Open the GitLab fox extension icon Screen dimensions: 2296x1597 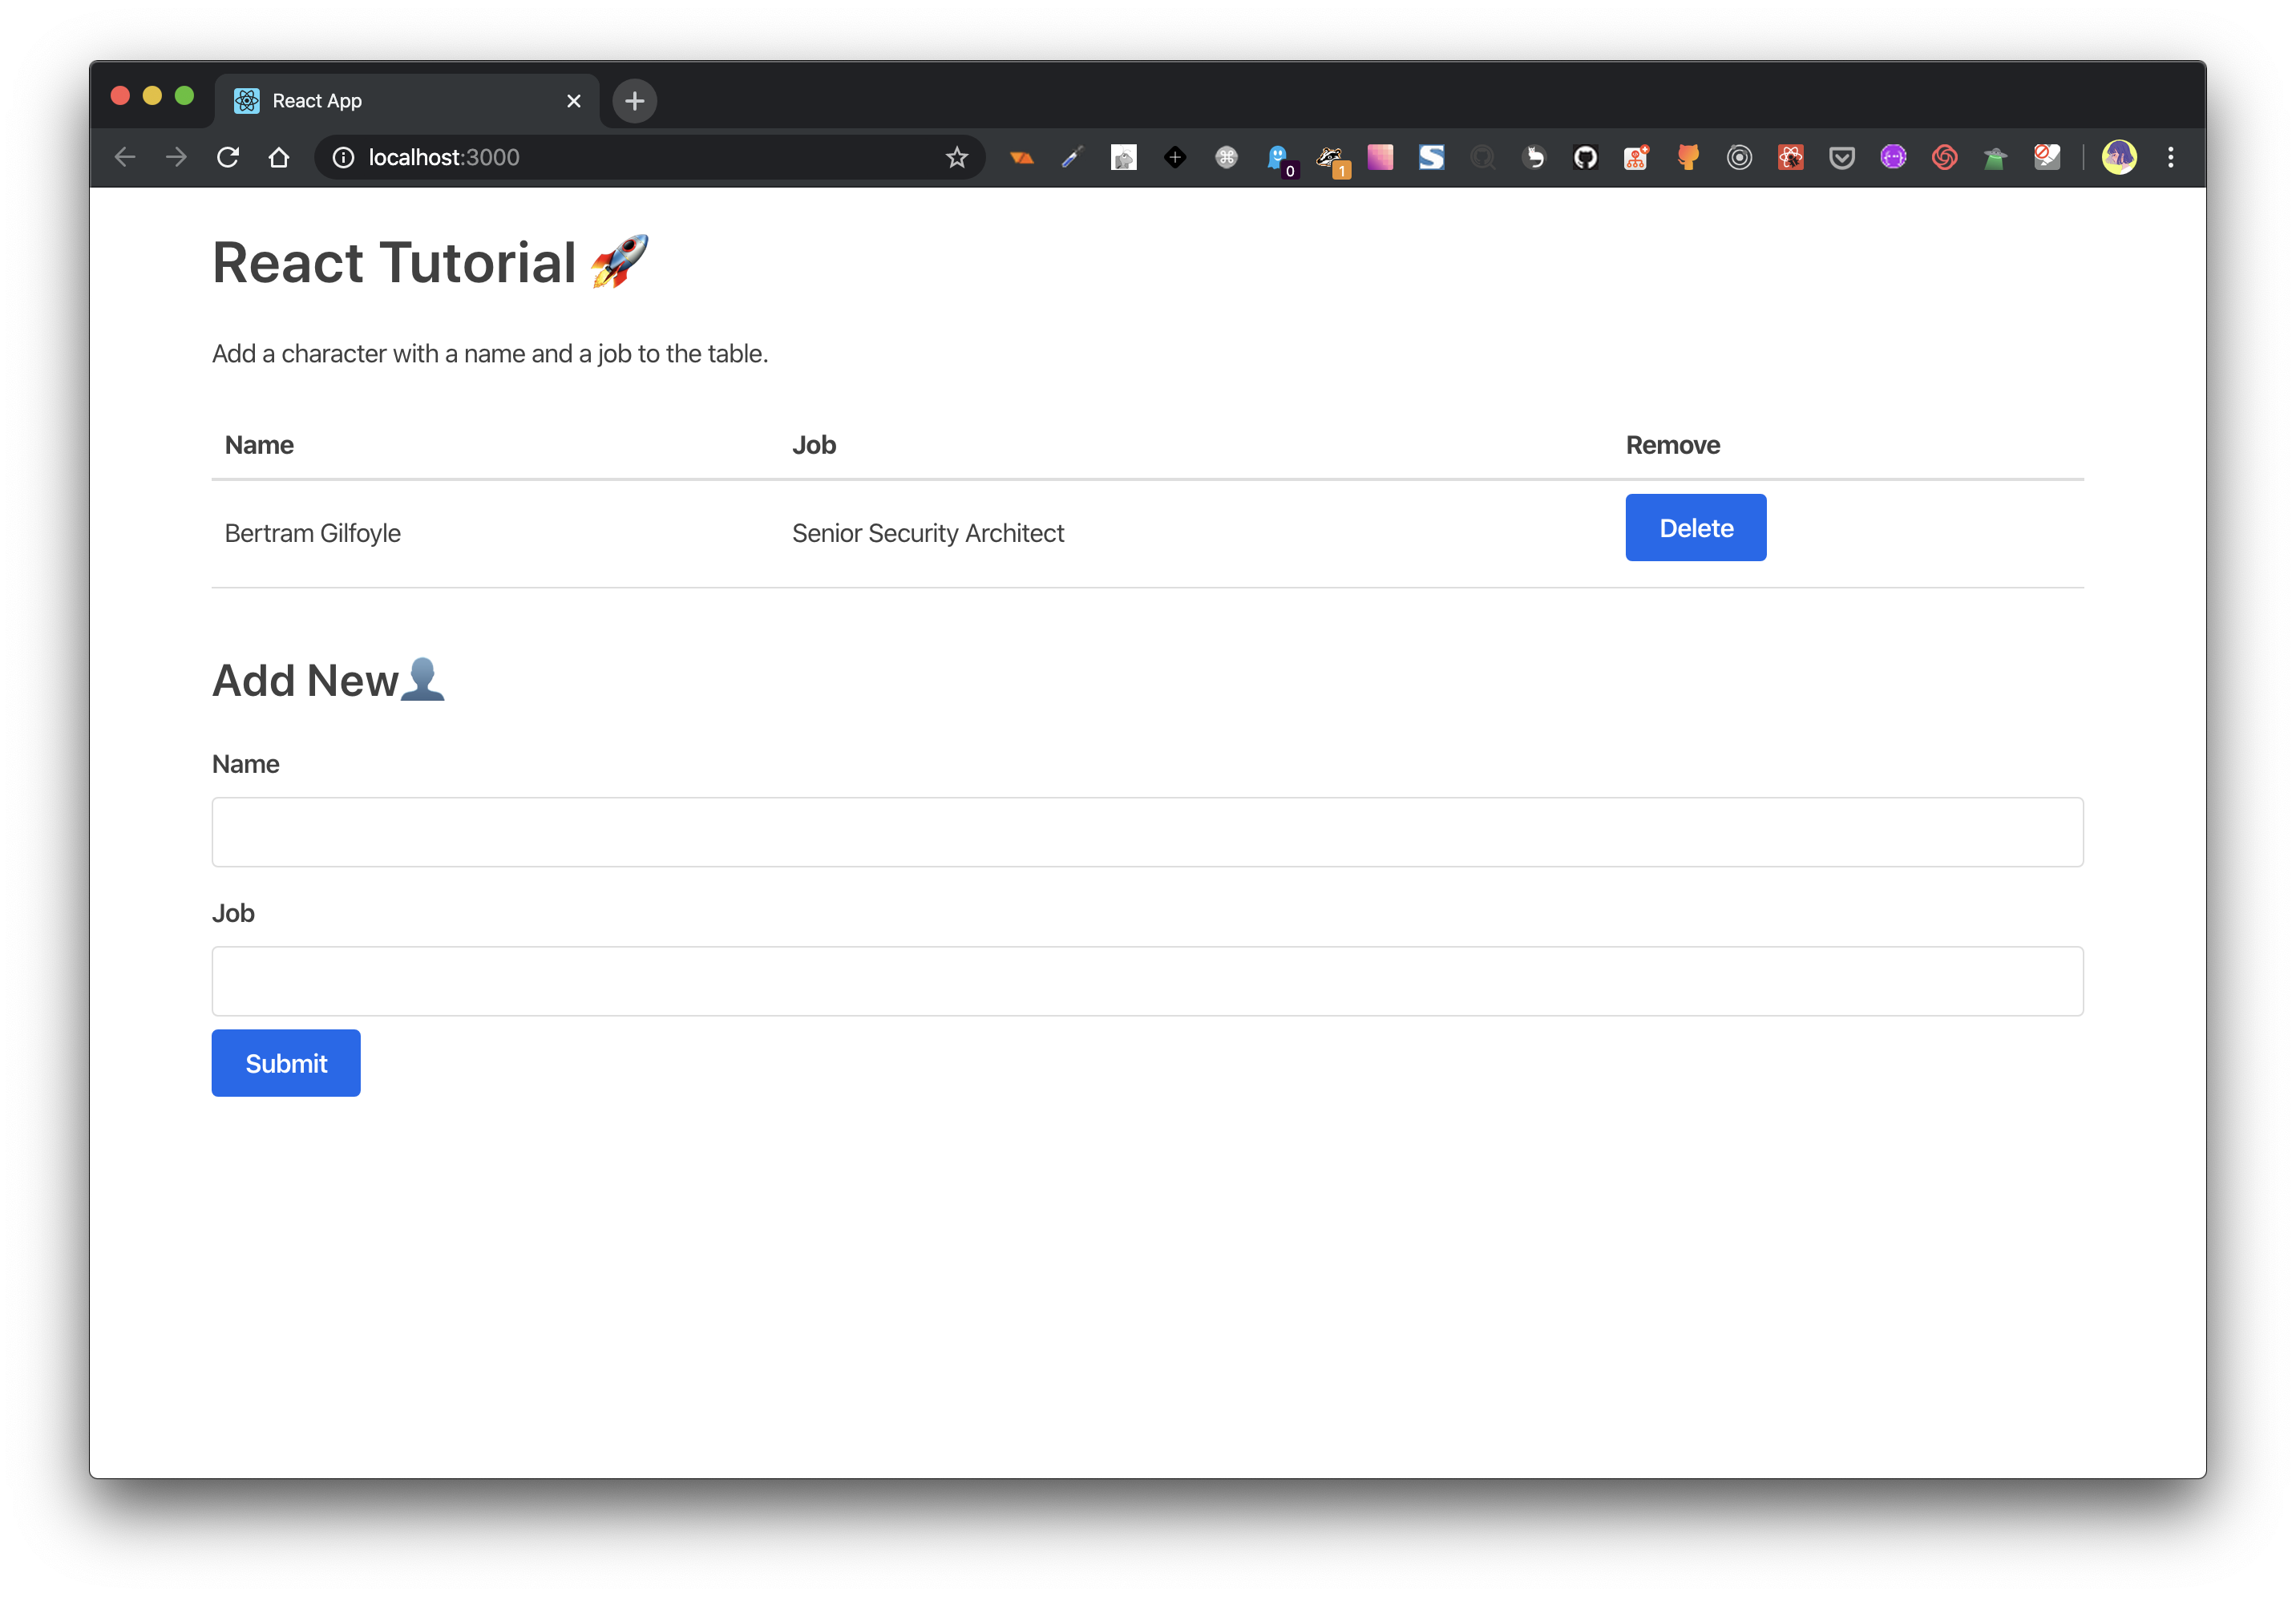pyautogui.click(x=1688, y=157)
